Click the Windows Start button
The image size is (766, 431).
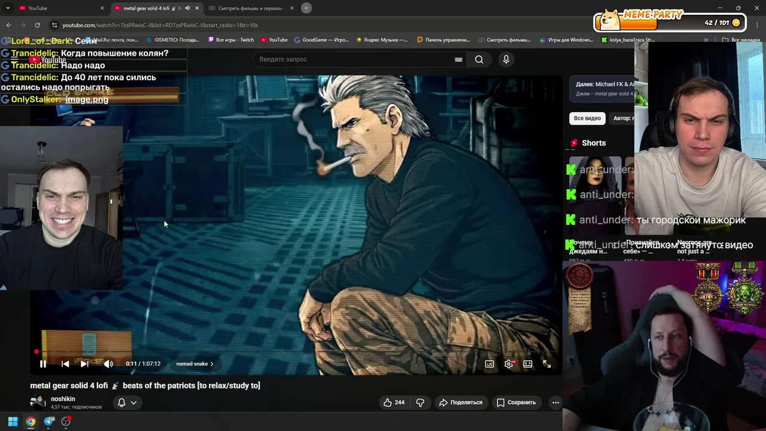(13, 421)
